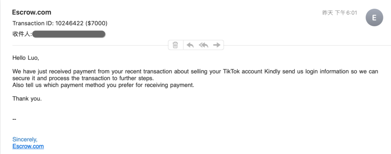This screenshot has height=154, width=391.
Task: Select the sender name Escrow.com in the header
Action: 32,12
